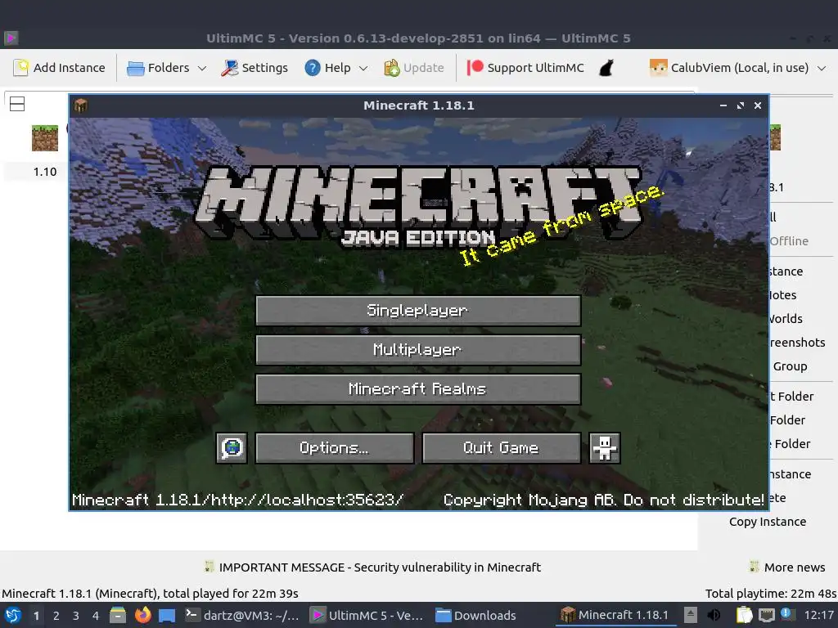The width and height of the screenshot is (838, 628).
Task: Switch to workspace 3
Action: (76, 615)
